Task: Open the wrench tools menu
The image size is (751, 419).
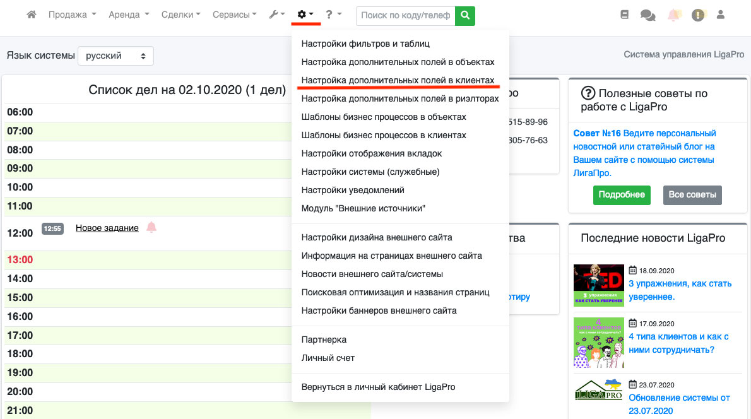Action: (276, 15)
